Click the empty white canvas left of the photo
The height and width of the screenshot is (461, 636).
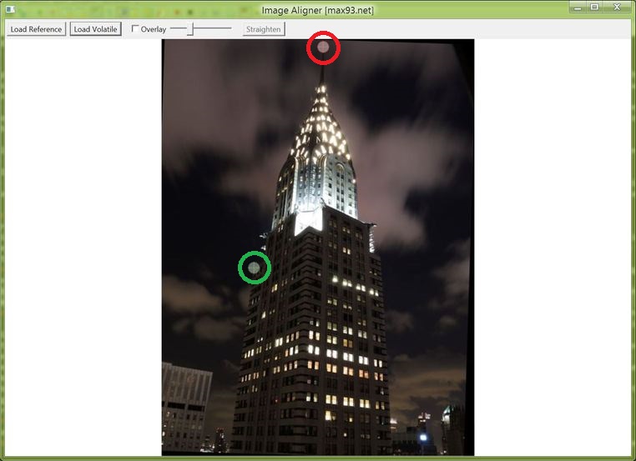pyautogui.click(x=83, y=250)
